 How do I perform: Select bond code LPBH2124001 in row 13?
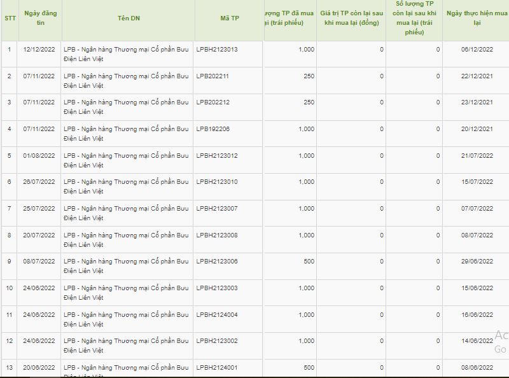(x=217, y=368)
